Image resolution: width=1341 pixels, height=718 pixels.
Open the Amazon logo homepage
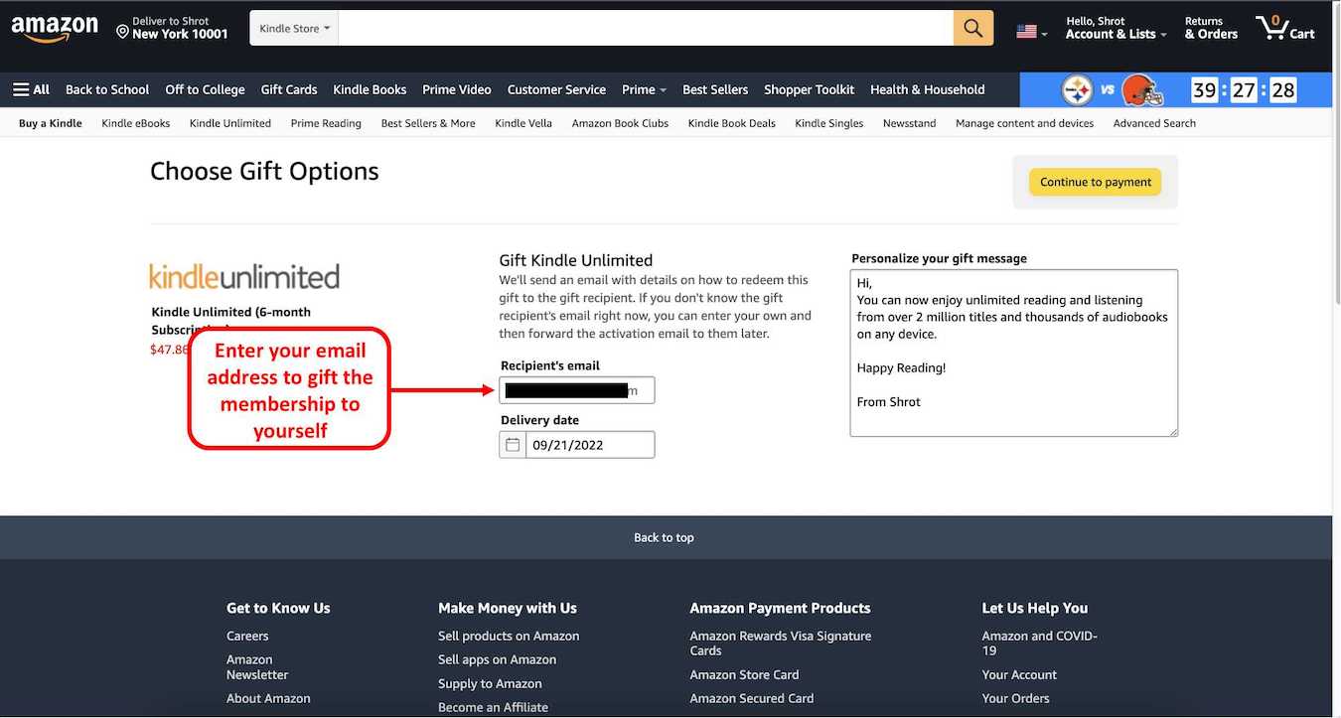coord(55,29)
